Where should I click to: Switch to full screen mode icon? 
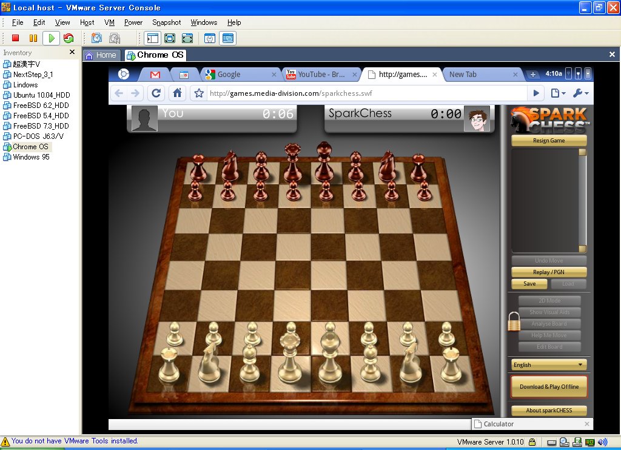(x=170, y=38)
